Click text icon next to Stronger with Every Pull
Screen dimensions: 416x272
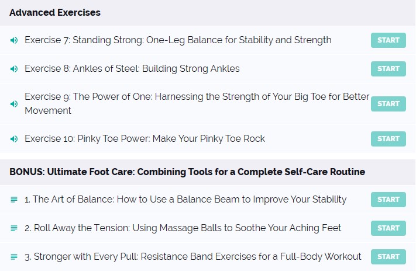coord(14,257)
